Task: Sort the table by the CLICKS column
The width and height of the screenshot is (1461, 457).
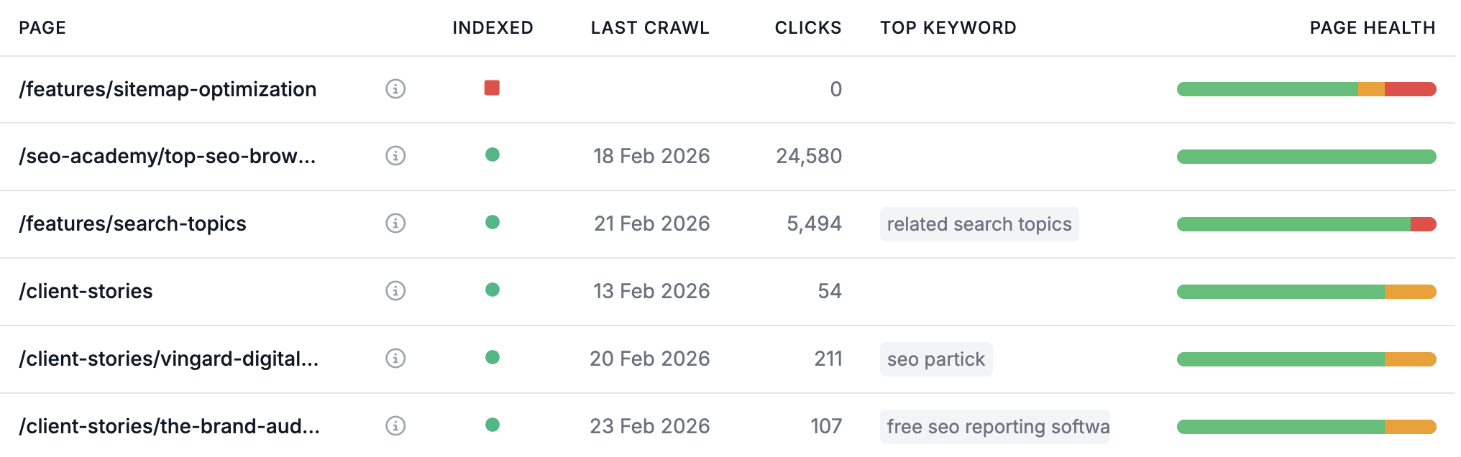Action: (807, 27)
